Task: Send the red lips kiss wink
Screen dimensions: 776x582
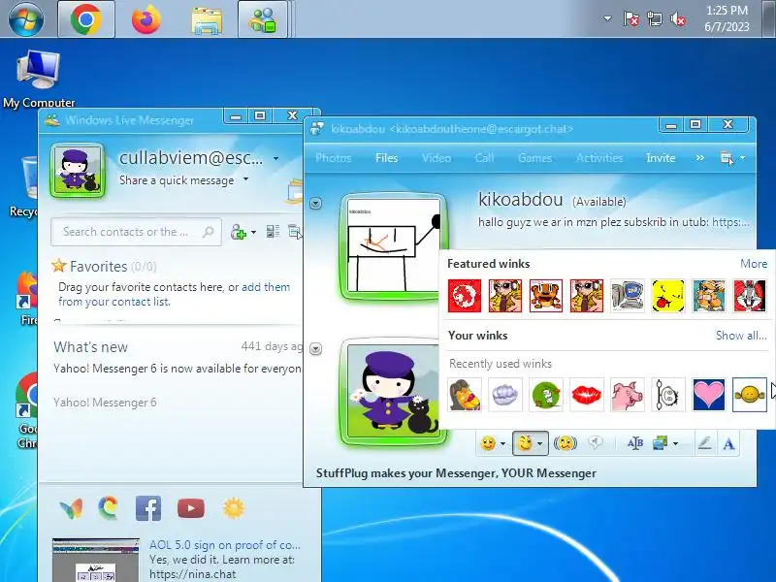Action: coord(587,395)
